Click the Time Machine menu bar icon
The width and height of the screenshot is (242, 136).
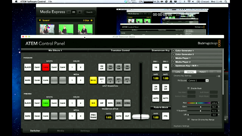point(180,2)
